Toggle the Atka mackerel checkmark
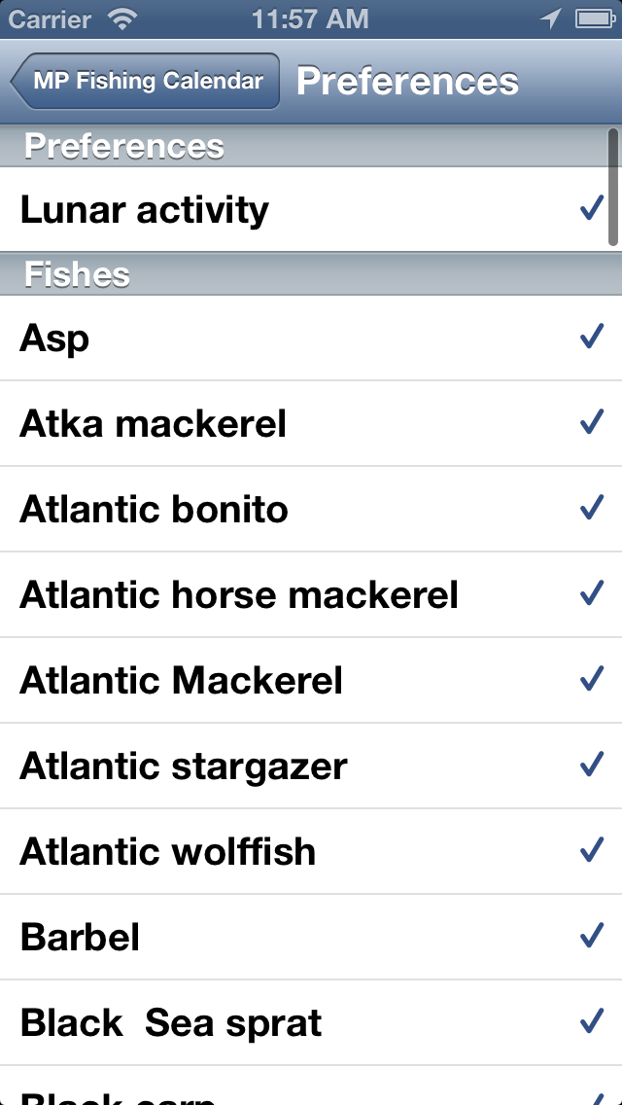The height and width of the screenshot is (1105, 622). point(592,421)
